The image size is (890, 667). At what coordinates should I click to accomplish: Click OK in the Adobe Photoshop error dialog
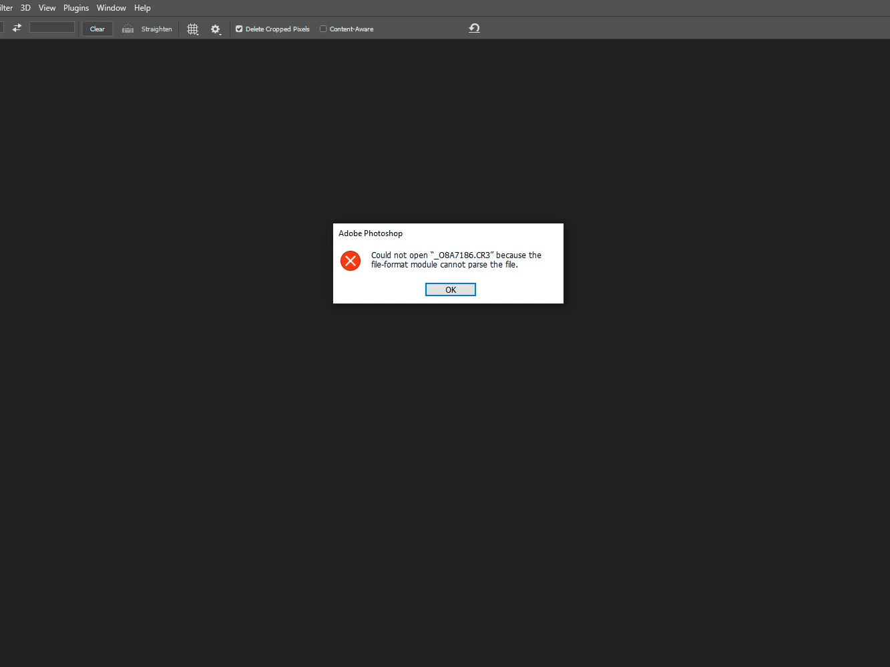pyautogui.click(x=451, y=289)
